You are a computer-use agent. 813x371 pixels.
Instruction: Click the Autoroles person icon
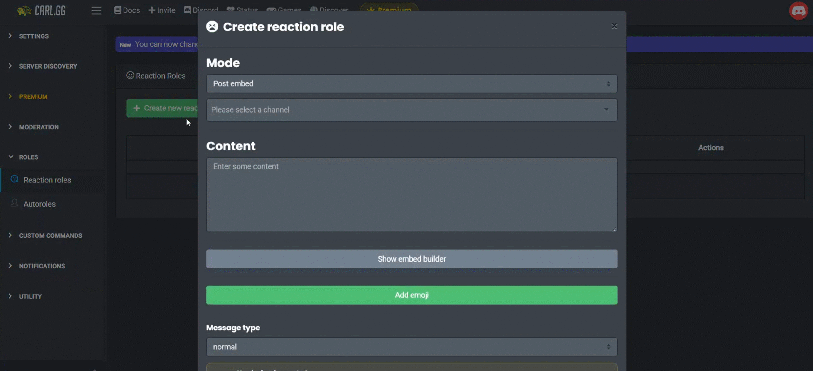15,203
